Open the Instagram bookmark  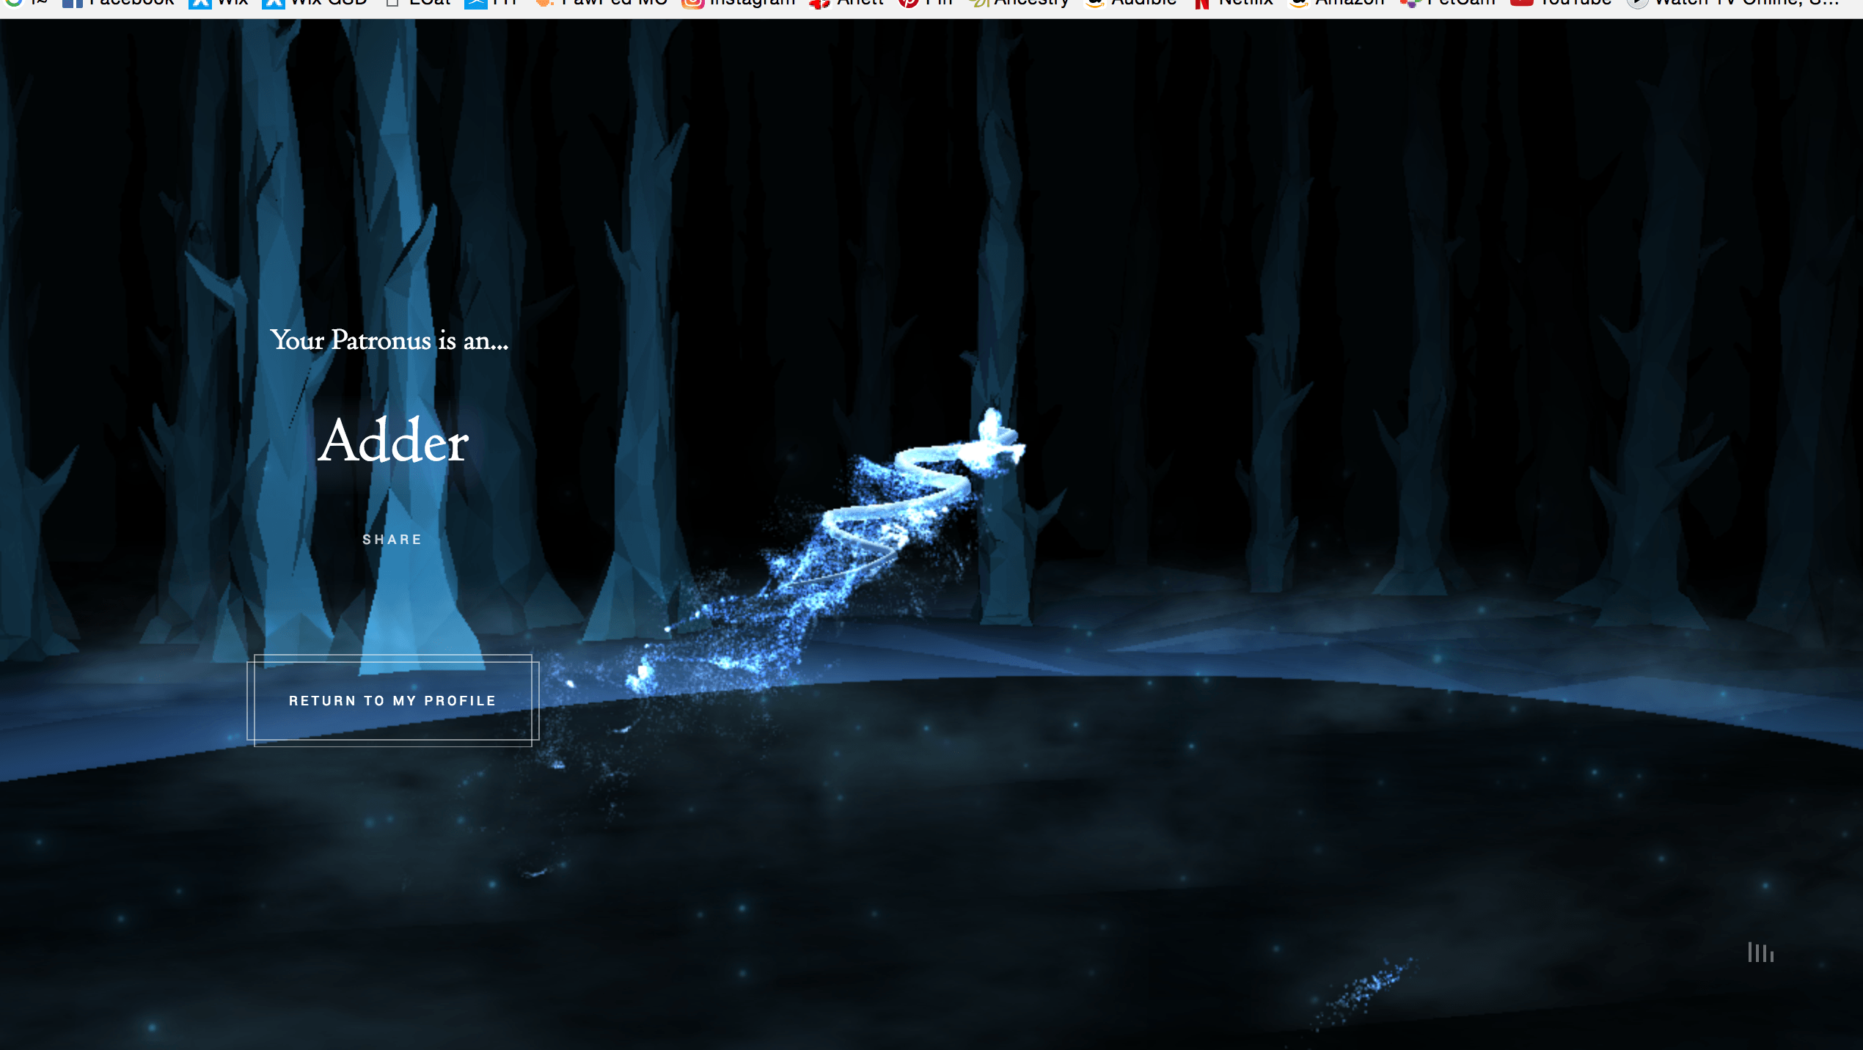point(739,4)
